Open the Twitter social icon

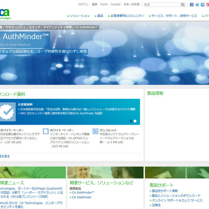click(x=197, y=5)
